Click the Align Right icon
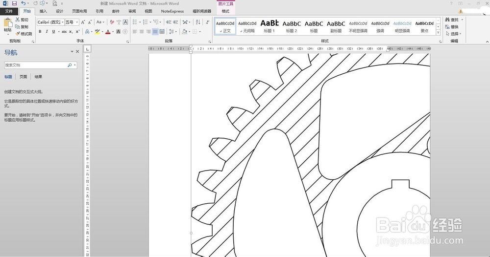Image resolution: width=490 pixels, height=257 pixels. [x=148, y=31]
